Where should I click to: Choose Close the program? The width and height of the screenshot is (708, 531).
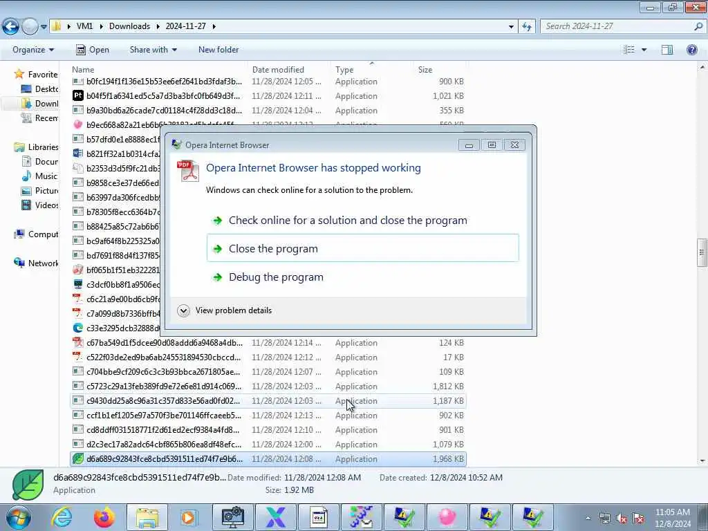362,248
